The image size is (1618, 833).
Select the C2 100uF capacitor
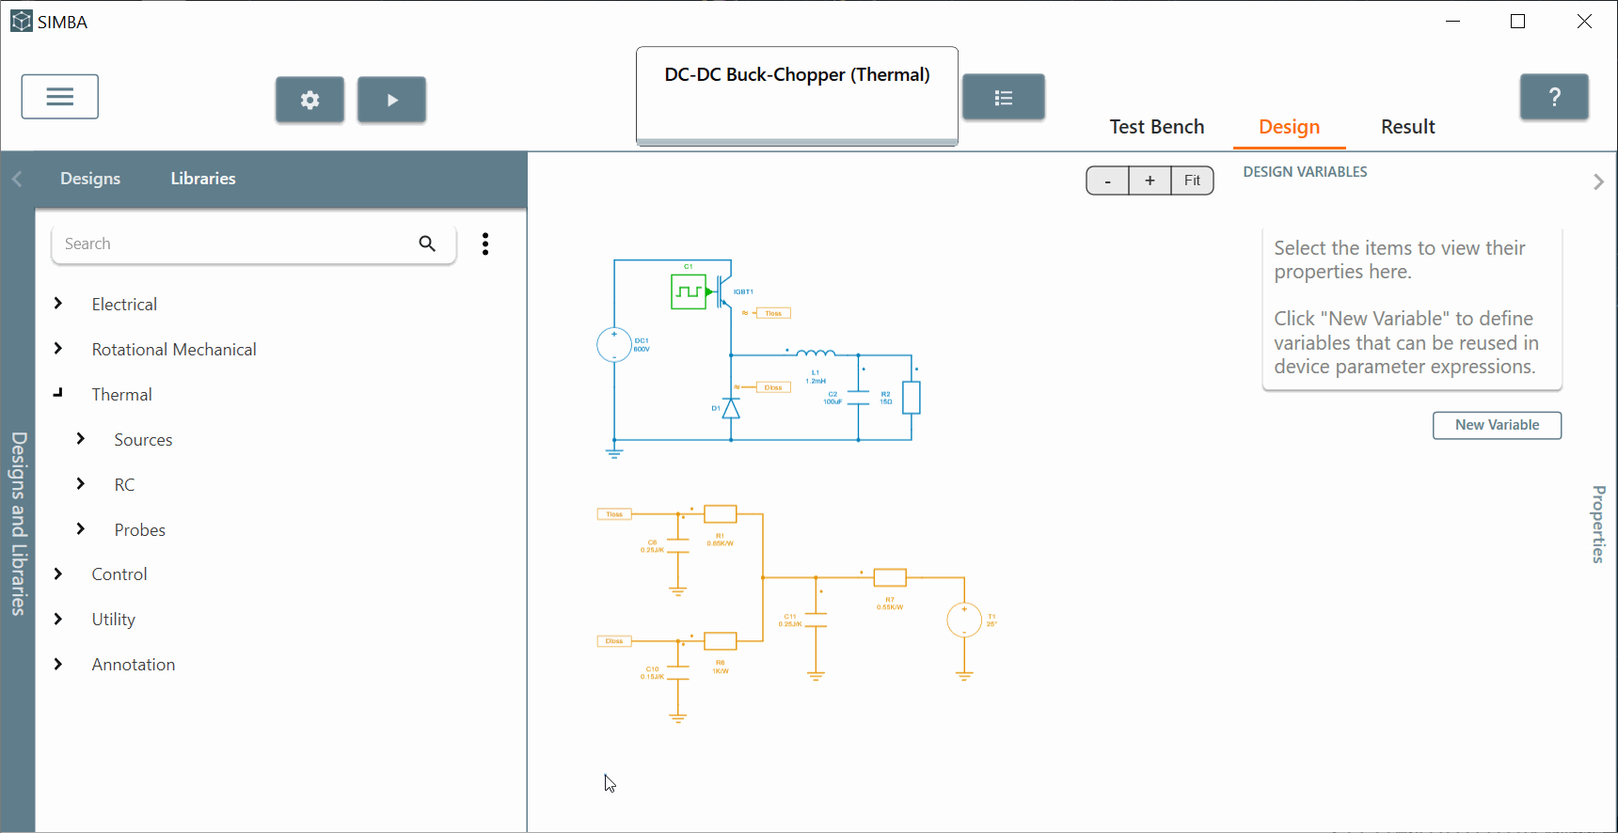point(858,398)
